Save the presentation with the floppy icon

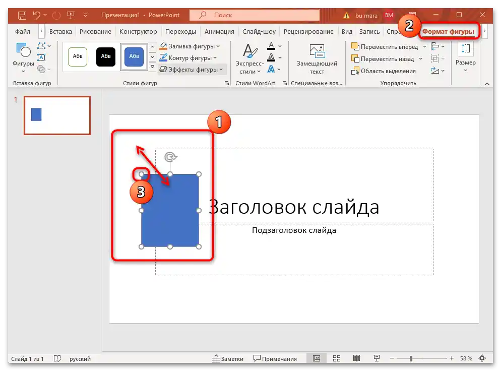[22, 15]
